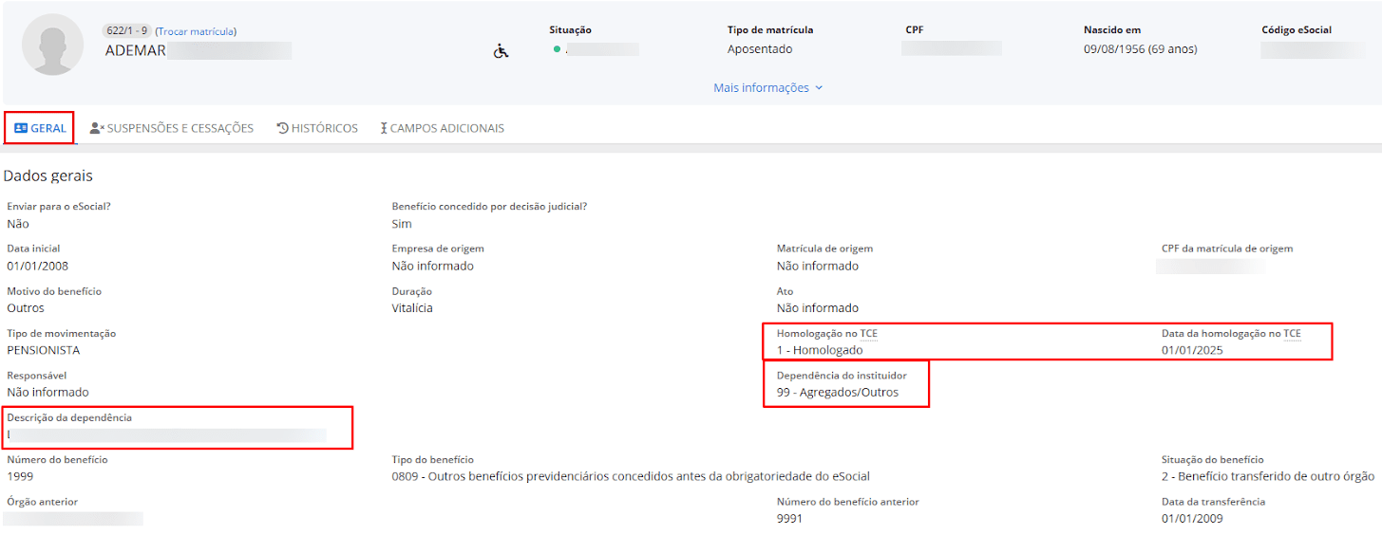1382x535 pixels.
Task: Click the Número do benefício value 1999
Action: [x=20, y=476]
